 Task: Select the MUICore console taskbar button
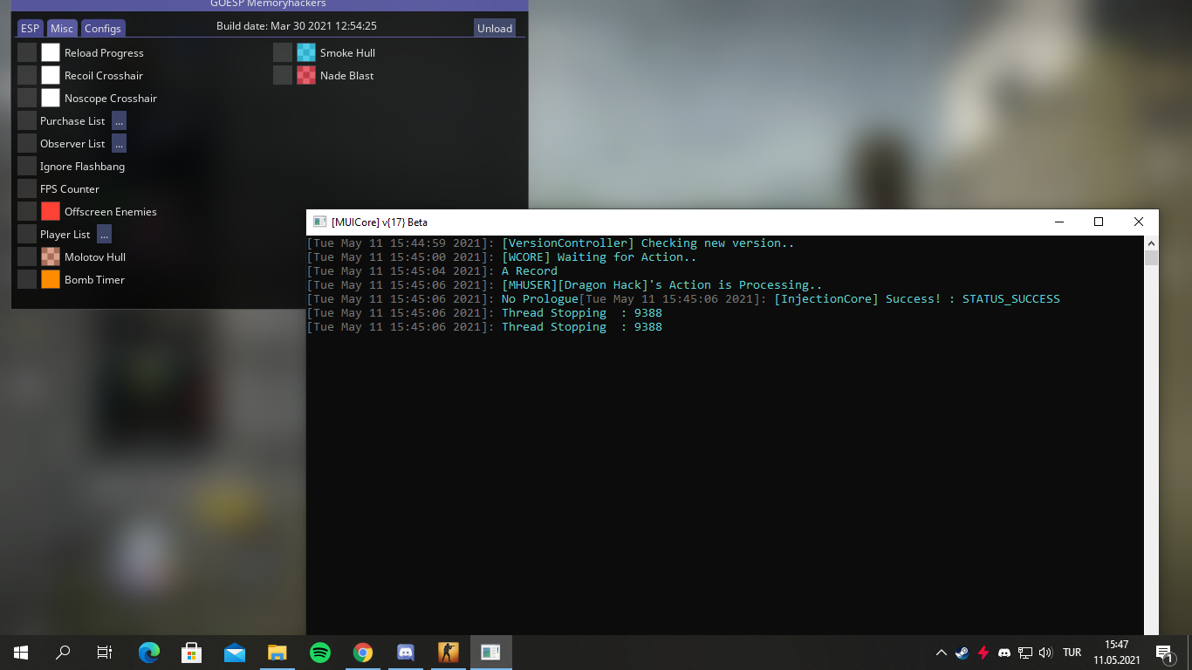[491, 653]
